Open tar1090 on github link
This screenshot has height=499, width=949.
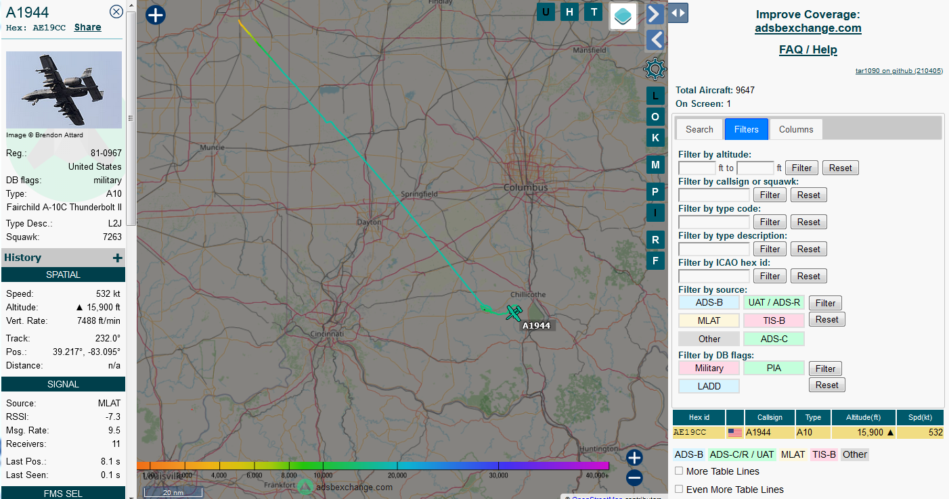pyautogui.click(x=899, y=71)
